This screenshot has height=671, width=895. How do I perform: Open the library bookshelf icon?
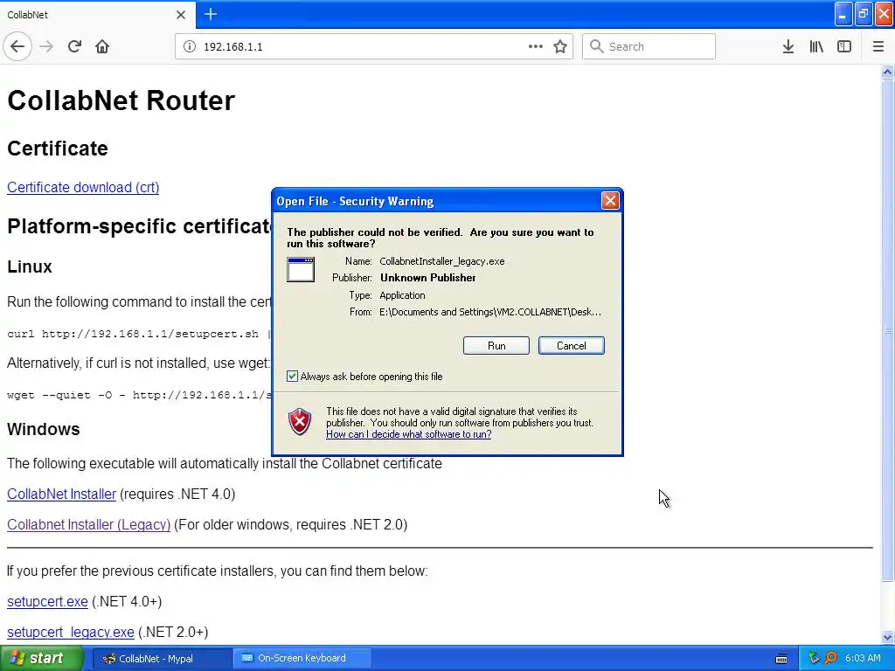pos(816,46)
